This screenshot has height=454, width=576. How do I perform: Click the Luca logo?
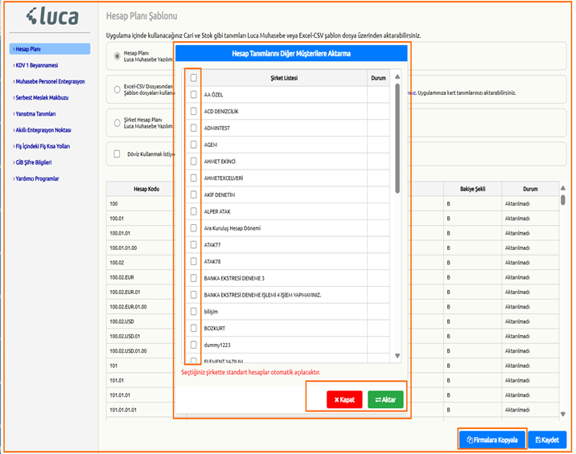click(x=52, y=16)
